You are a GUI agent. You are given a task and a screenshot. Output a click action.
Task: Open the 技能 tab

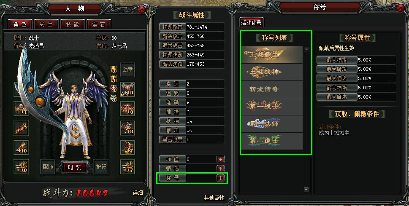[x=72, y=24]
